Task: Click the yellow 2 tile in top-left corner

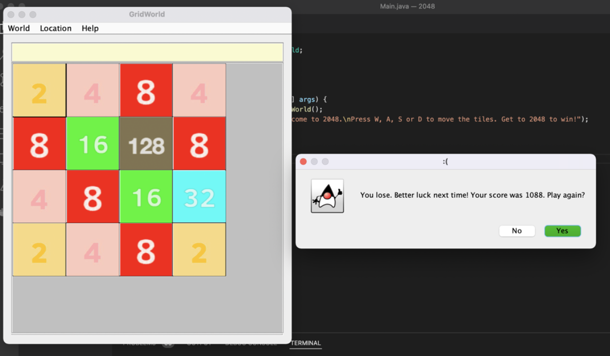Action: point(39,90)
